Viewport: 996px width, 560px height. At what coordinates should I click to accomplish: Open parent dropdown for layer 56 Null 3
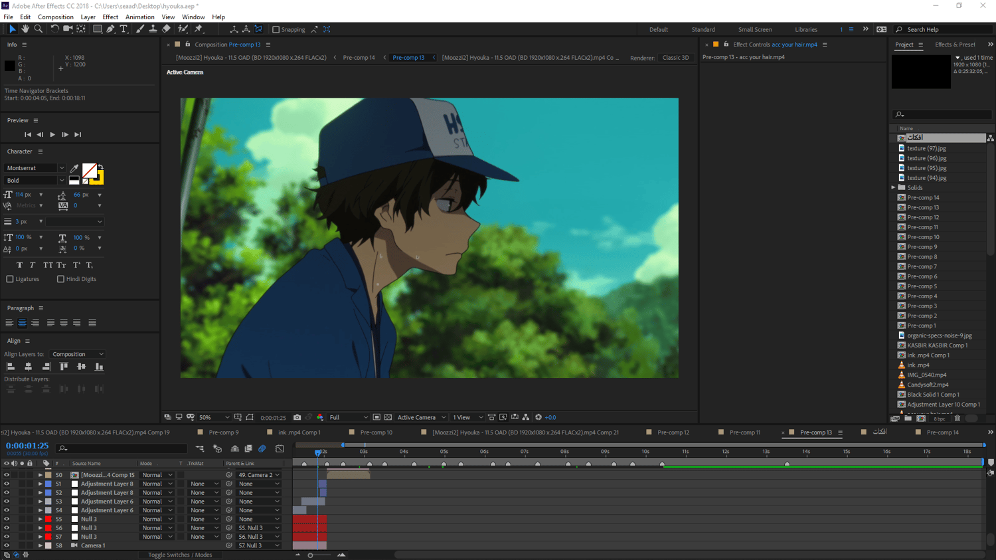258,528
